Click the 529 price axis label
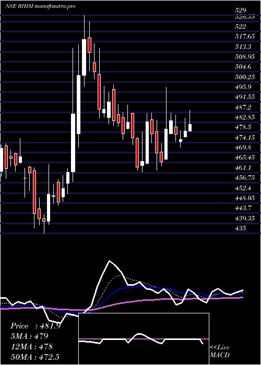The width and height of the screenshot is (261, 365). (241, 10)
